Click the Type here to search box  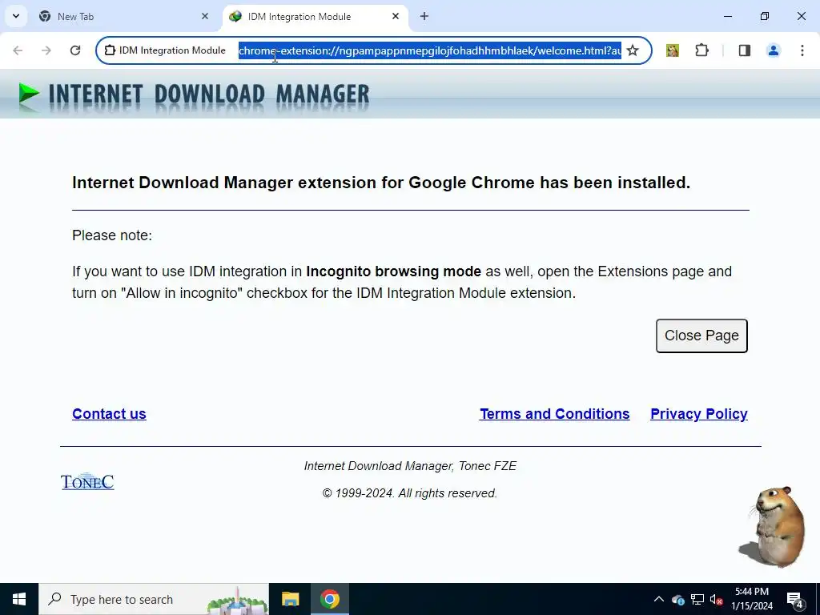(154, 599)
